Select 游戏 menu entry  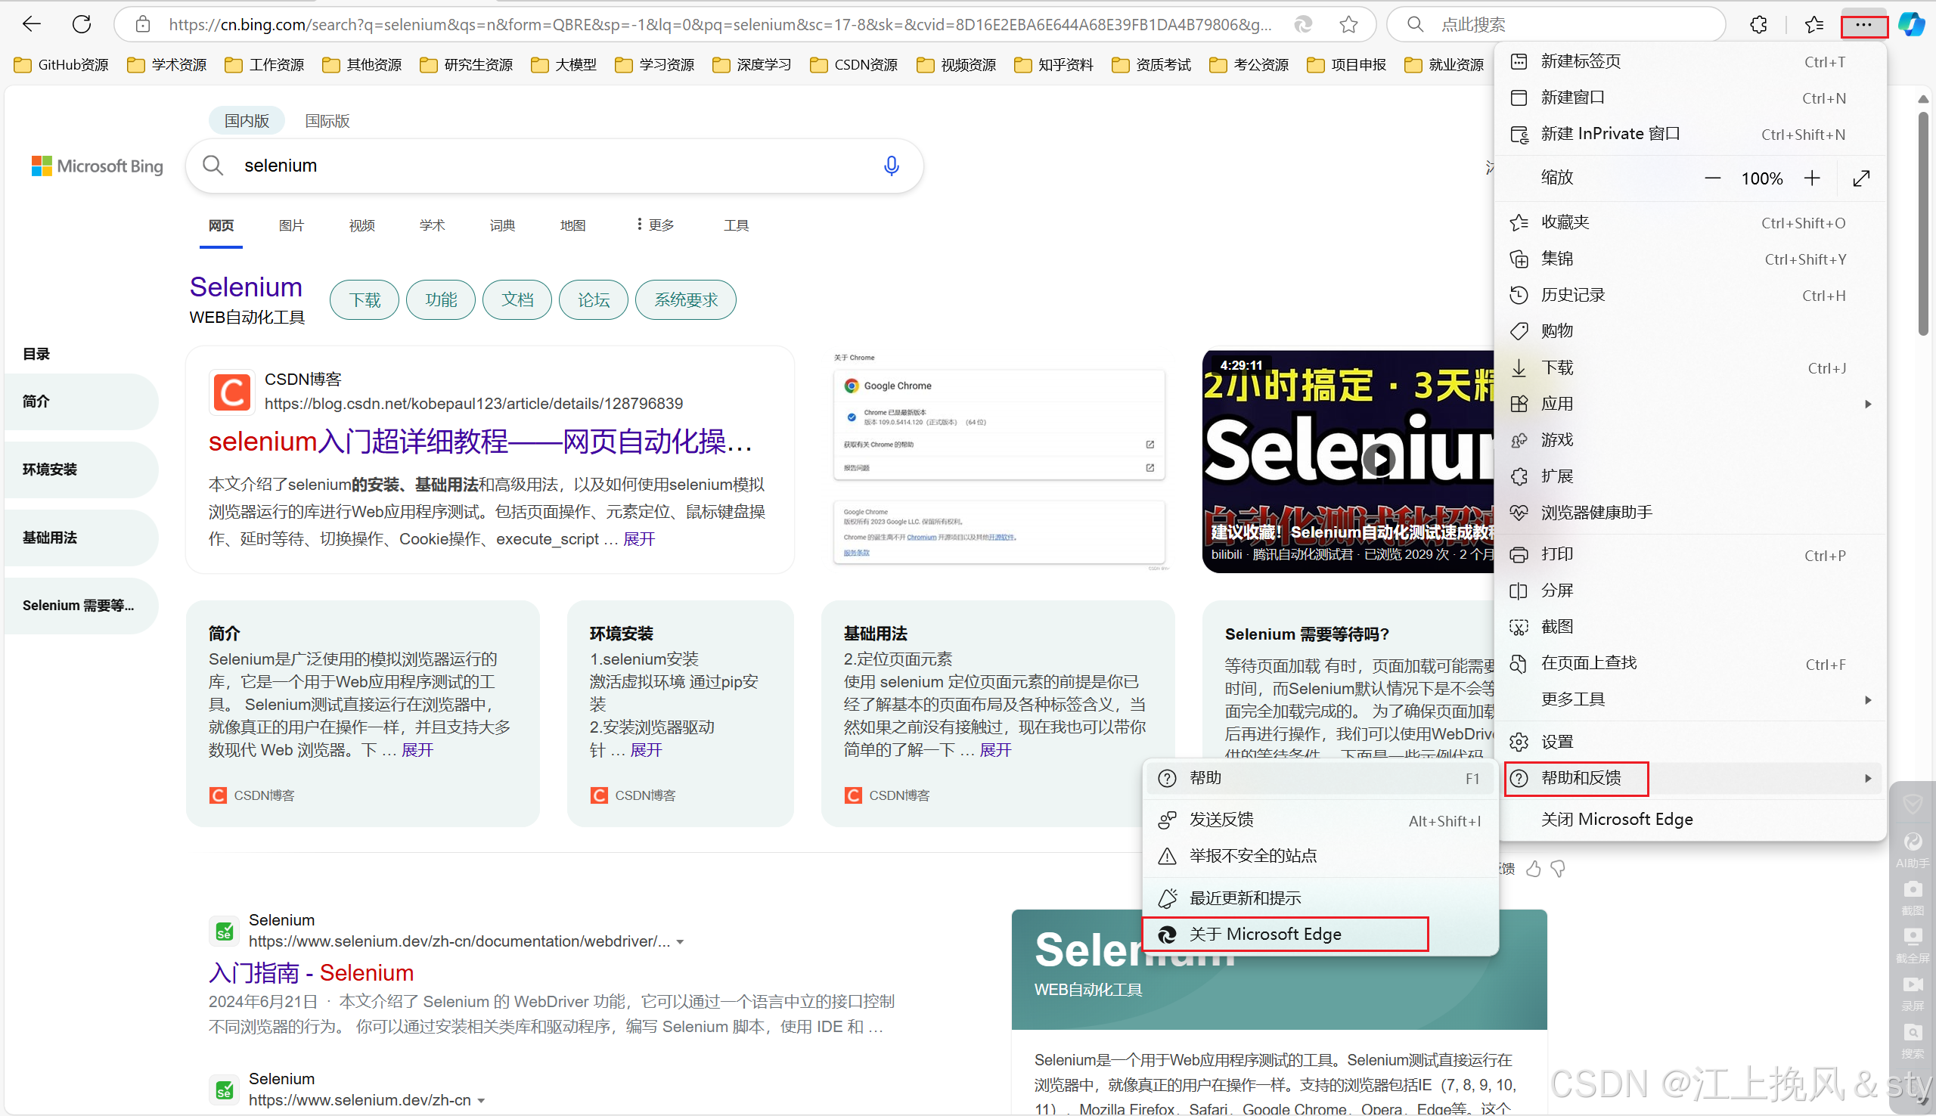[x=1690, y=440]
